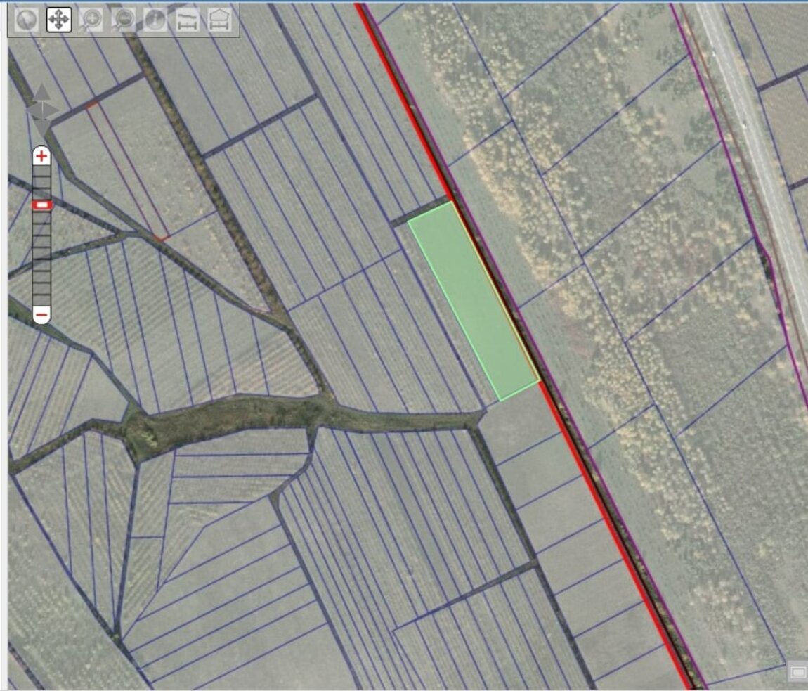The image size is (808, 691).
Task: Select the measure distance tool
Action: [x=187, y=20]
